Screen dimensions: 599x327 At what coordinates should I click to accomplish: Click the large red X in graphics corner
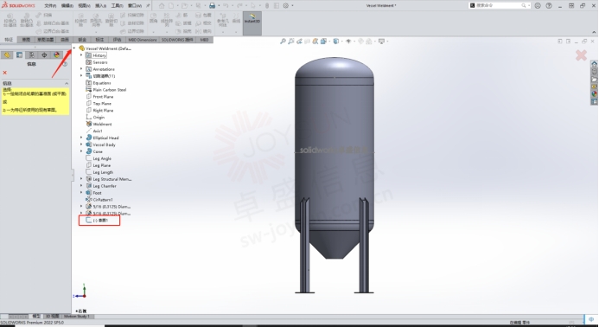581,55
